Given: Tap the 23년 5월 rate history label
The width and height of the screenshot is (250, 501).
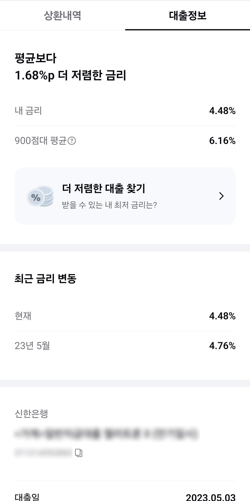Looking at the screenshot, I should tap(32, 346).
